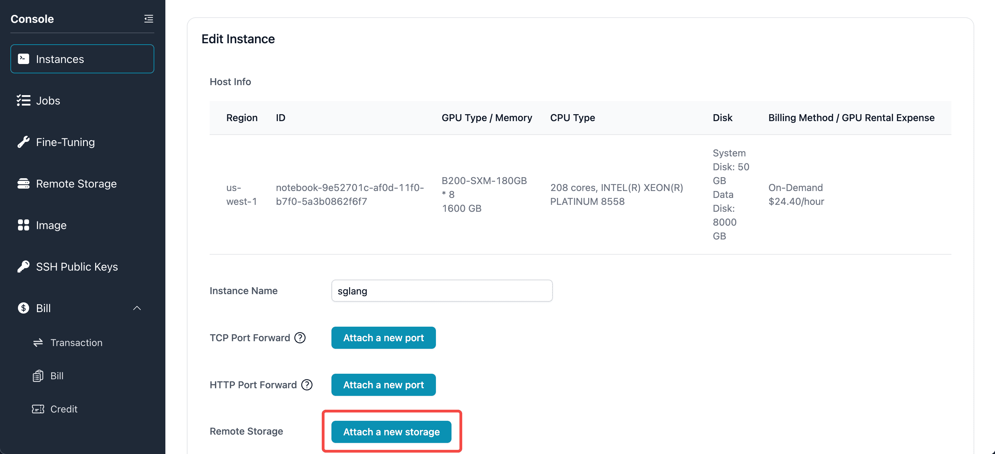
Task: Collapse the Console sidebar menu icon
Action: pos(148,19)
